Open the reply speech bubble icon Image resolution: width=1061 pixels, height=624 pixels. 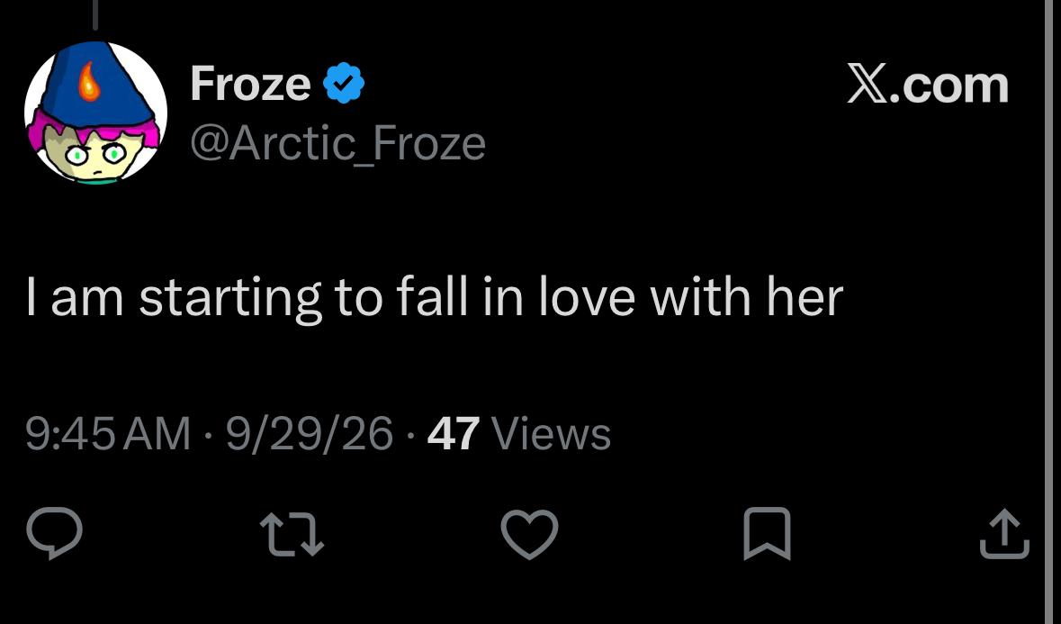54,533
